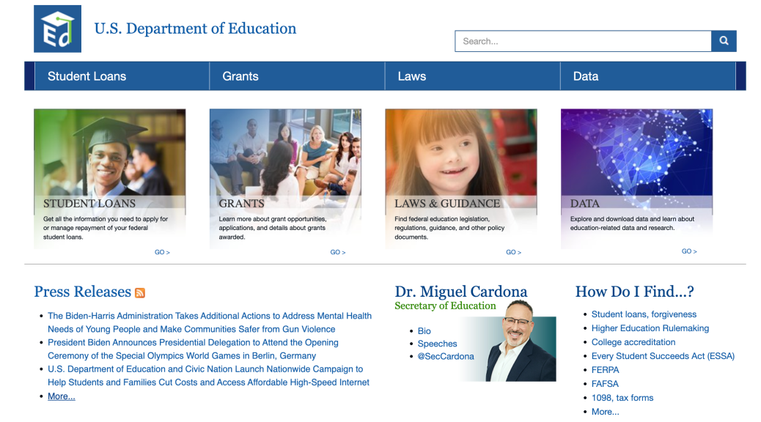Open Dr. Cardona's Bio link
Screen dimensions: 761x422
(x=424, y=331)
